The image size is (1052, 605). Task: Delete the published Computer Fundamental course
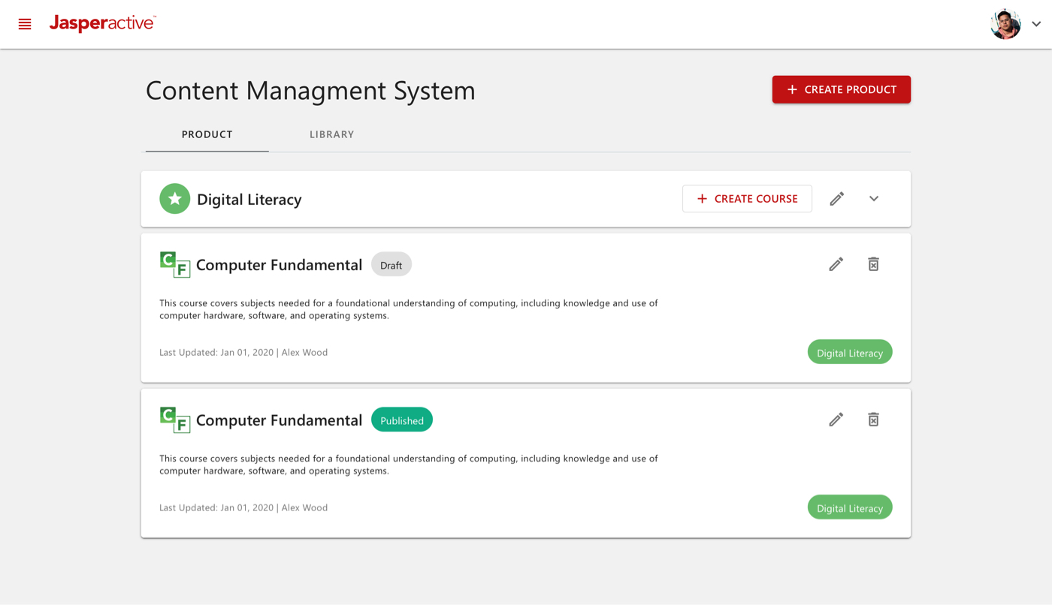(x=873, y=420)
